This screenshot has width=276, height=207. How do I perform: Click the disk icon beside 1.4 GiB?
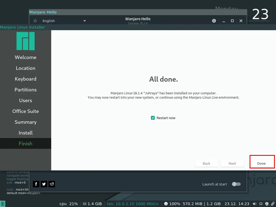point(84,204)
